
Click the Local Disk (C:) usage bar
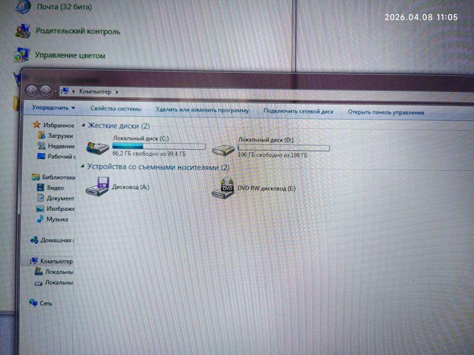(159, 146)
